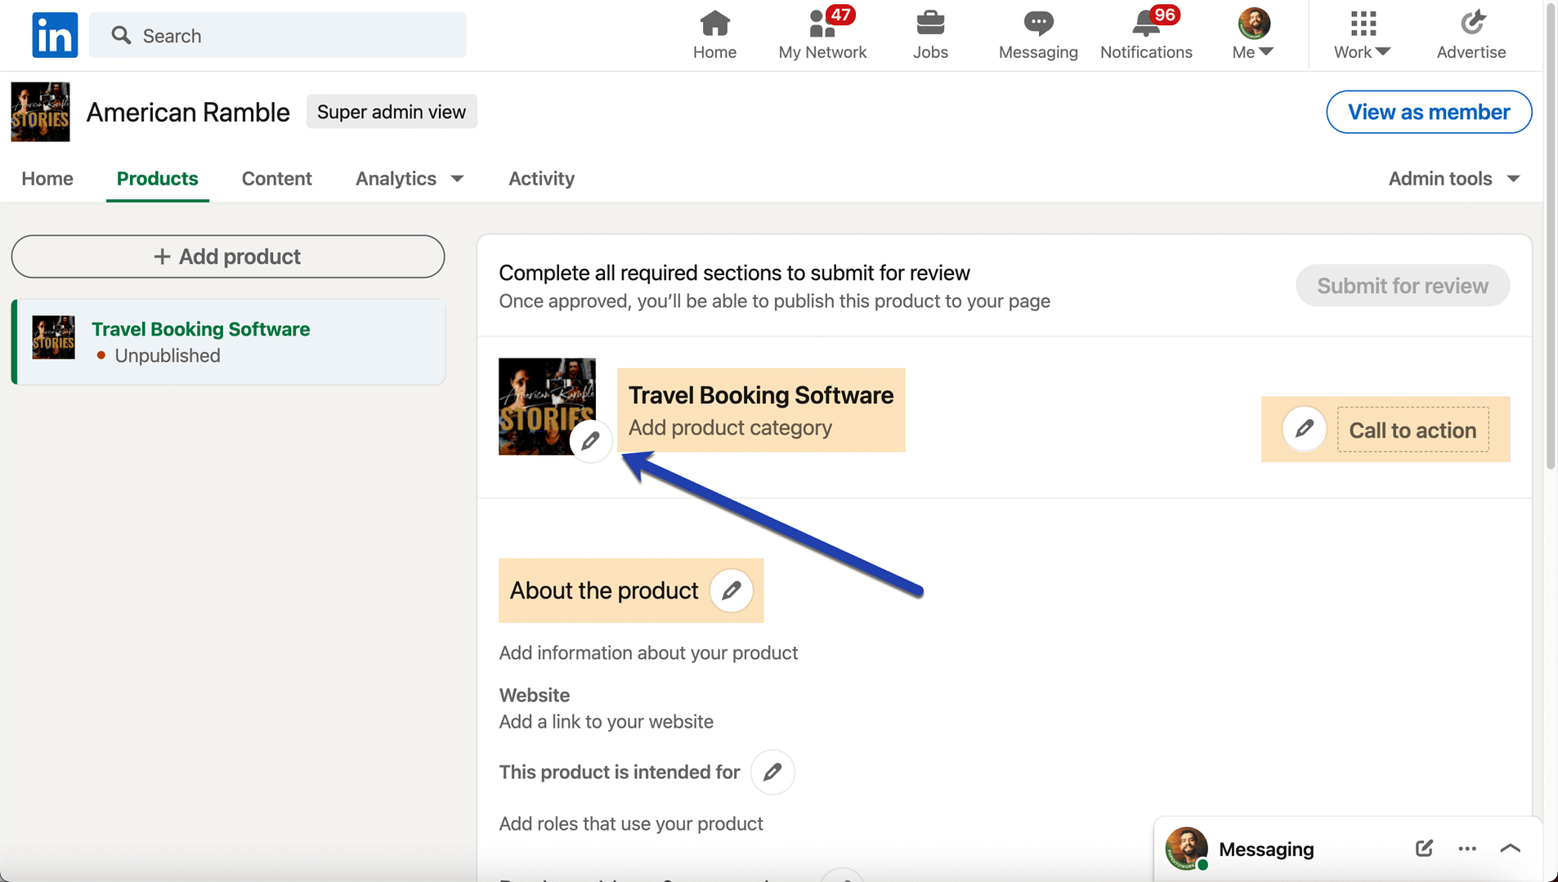
Task: Open the Activity tab
Action: point(540,179)
